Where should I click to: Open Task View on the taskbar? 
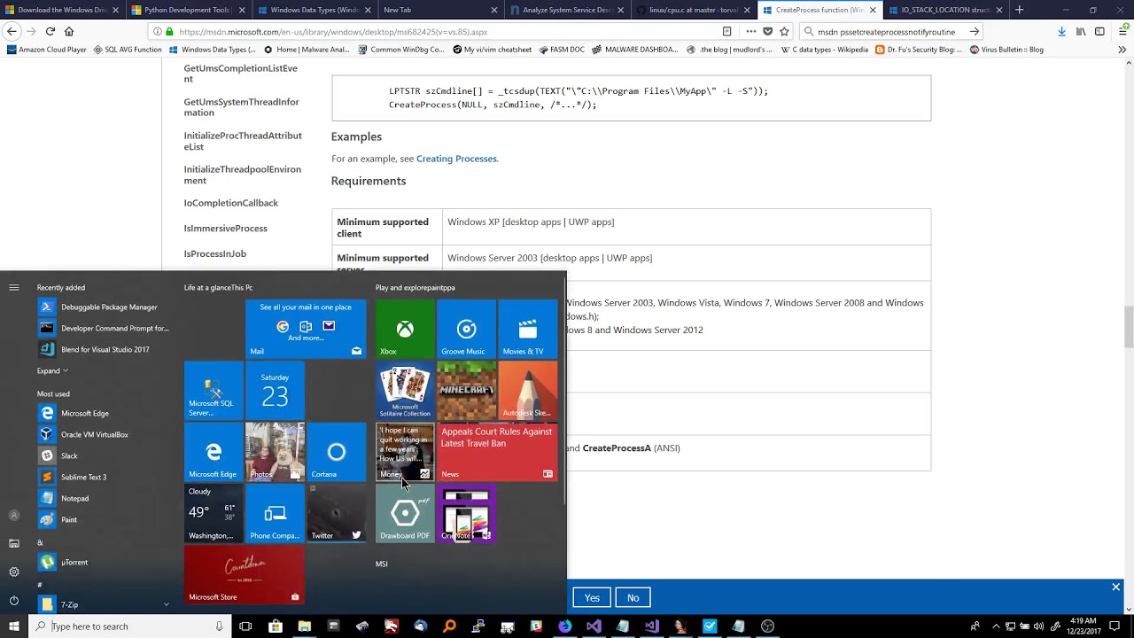(245, 626)
